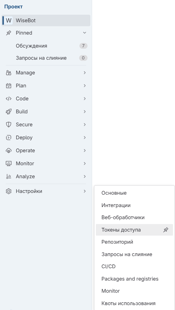This screenshot has height=310, width=175.
Task: Open Основные settings
Action: pyautogui.click(x=134, y=193)
